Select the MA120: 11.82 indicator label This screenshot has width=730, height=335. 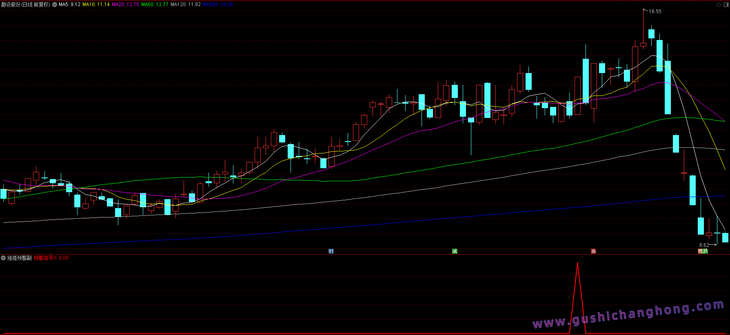[186, 4]
